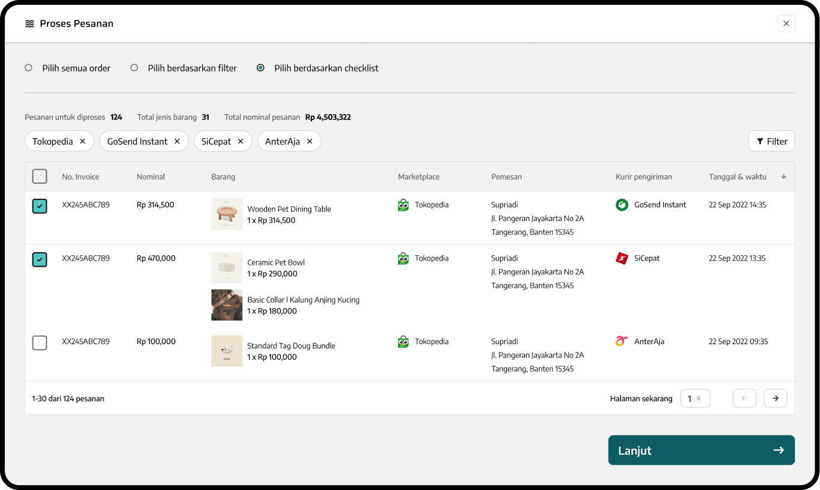The image size is (820, 490).
Task: Remove the GoSend Instant filter chip
Action: (x=177, y=142)
